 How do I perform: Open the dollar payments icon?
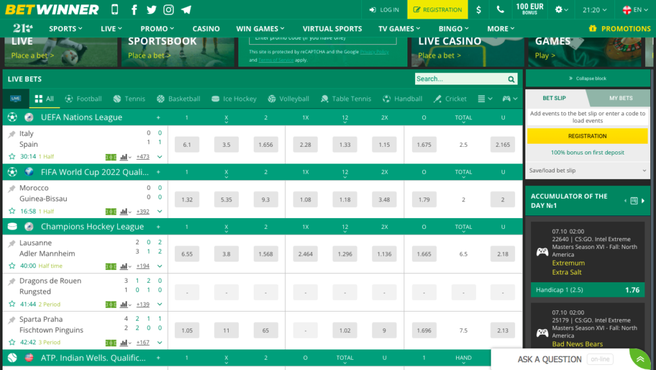[x=479, y=10]
